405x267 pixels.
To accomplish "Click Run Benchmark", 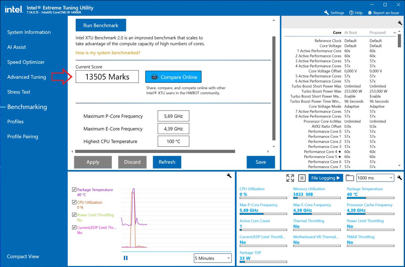I will 101,25.
